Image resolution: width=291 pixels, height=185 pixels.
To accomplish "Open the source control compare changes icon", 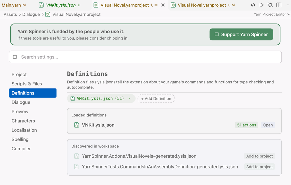I will [x=270, y=5].
